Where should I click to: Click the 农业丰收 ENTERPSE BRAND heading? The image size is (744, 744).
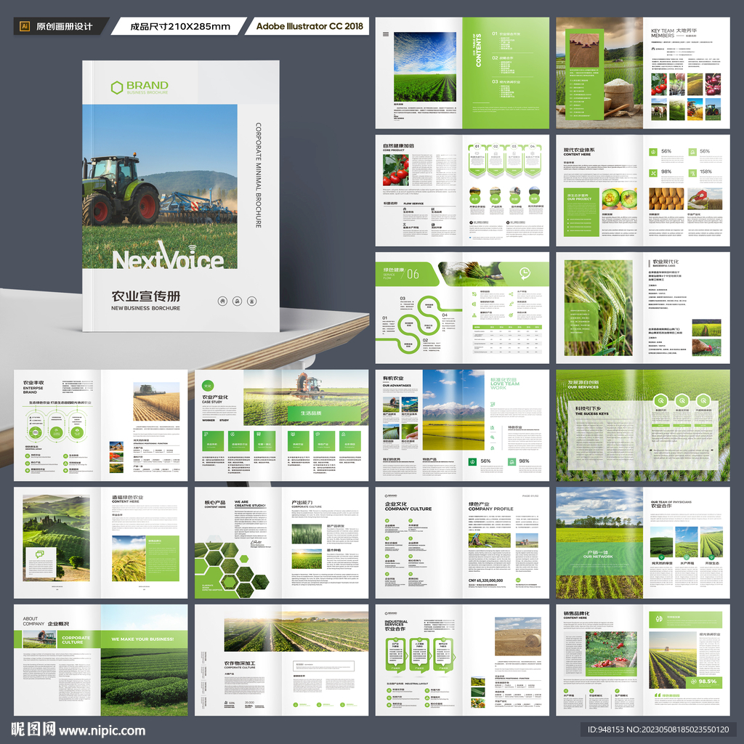[33, 387]
